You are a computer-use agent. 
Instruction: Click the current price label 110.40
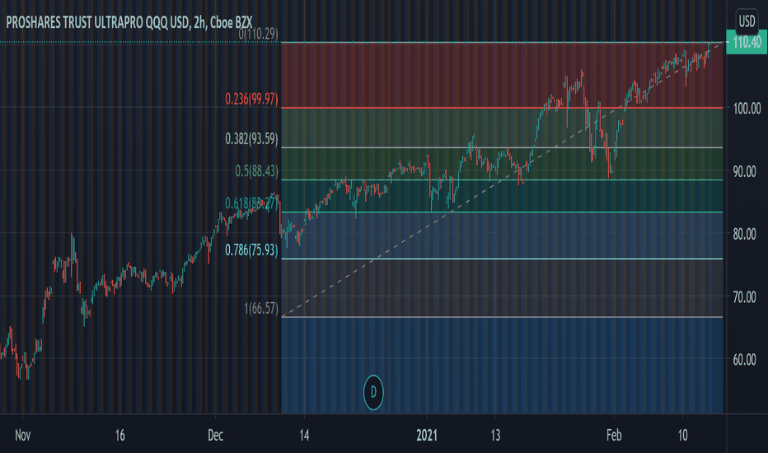(x=747, y=42)
